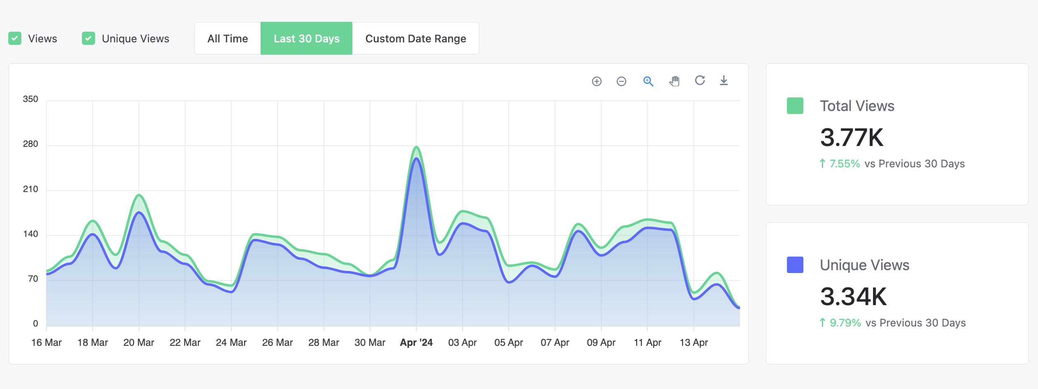Open the chart download menu icon
This screenshot has width=1038, height=389.
pyautogui.click(x=724, y=81)
